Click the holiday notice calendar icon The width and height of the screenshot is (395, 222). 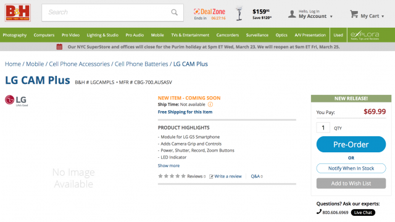tap(59, 47)
